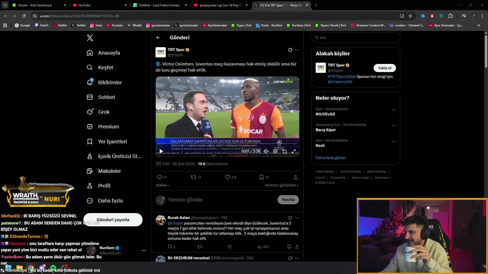This screenshot has width=488, height=274.
Task: Open Sohbet messages
Action: (x=101, y=97)
